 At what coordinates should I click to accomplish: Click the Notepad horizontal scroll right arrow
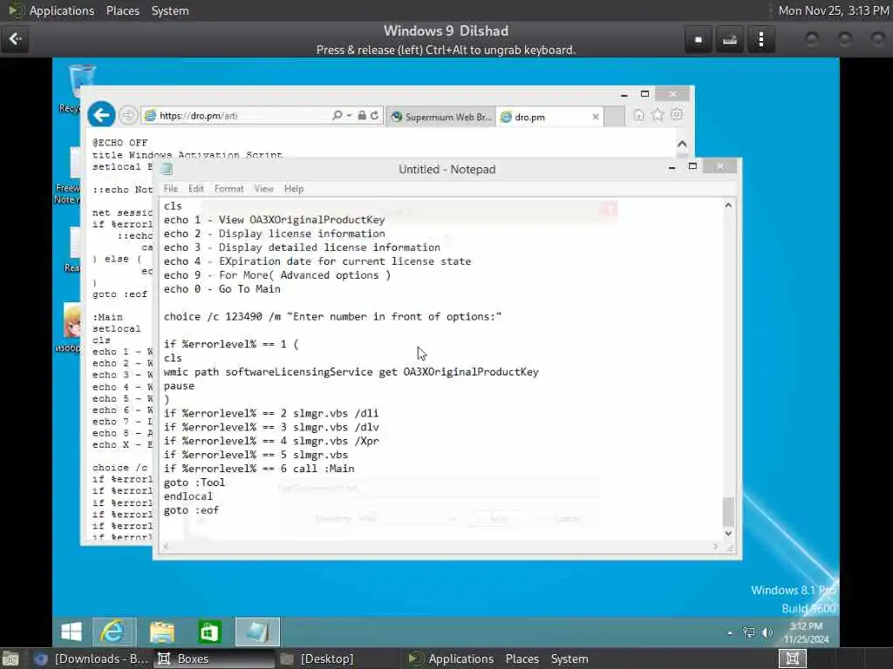click(x=715, y=546)
